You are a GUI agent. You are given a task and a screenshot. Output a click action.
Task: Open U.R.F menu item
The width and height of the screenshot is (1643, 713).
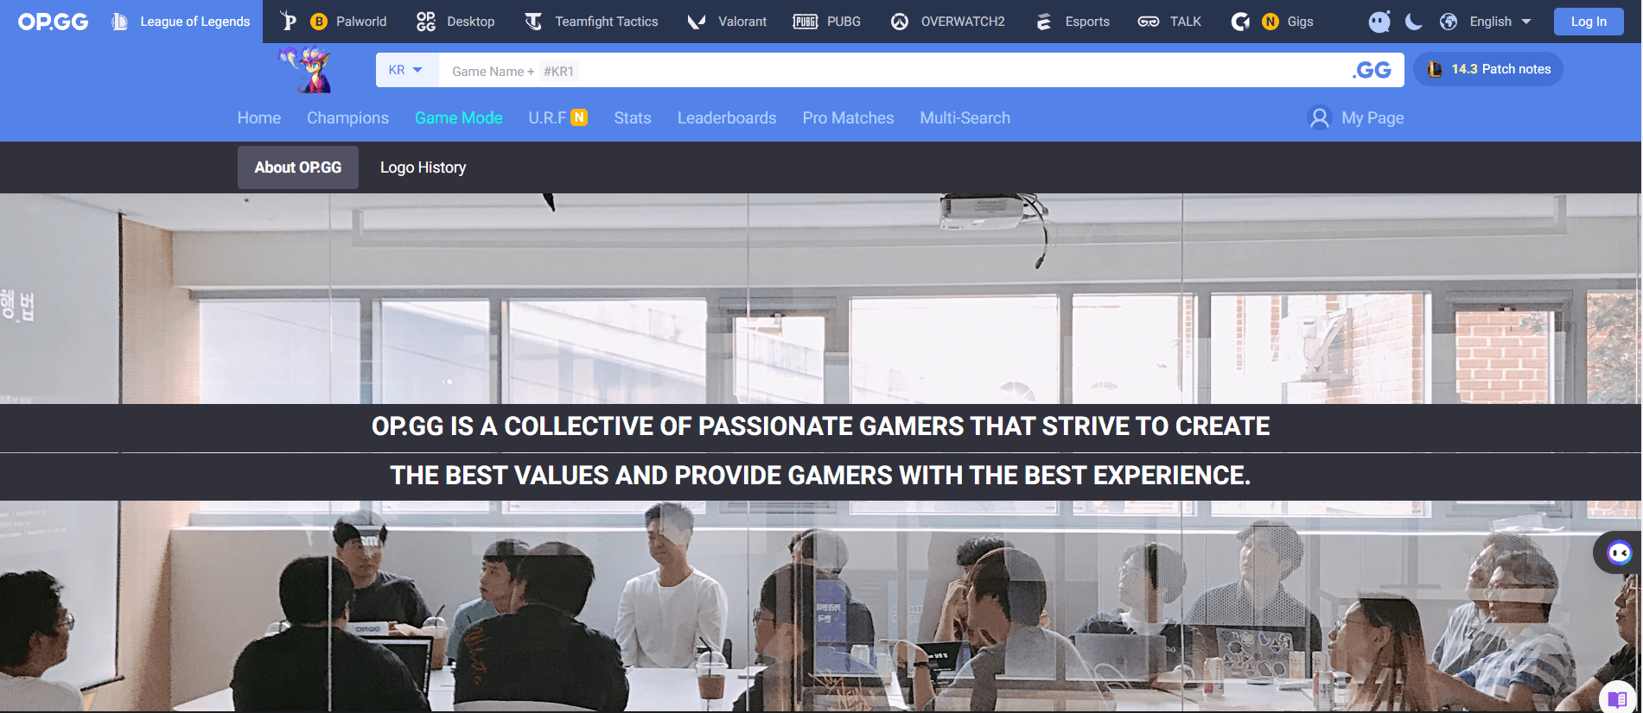547,118
